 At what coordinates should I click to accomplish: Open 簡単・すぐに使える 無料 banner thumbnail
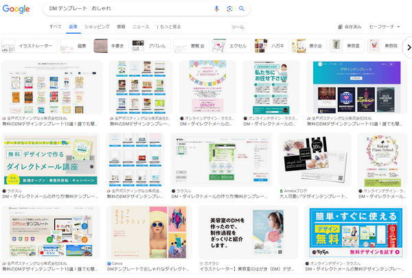356,232
